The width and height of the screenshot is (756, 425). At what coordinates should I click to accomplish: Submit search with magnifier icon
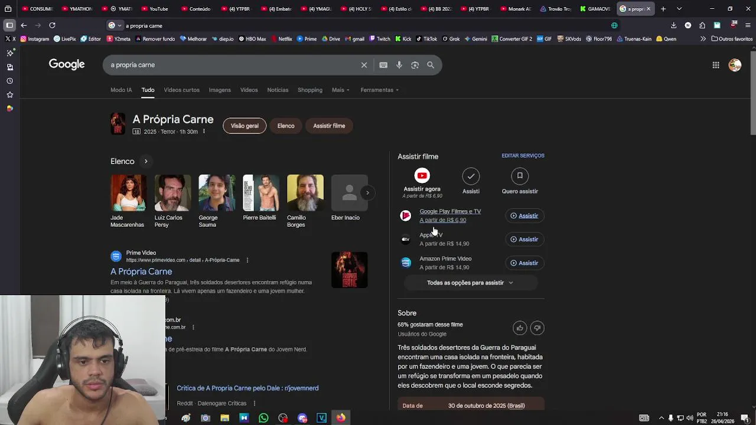pyautogui.click(x=431, y=65)
